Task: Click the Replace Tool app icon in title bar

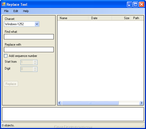Action: coord(4,4)
